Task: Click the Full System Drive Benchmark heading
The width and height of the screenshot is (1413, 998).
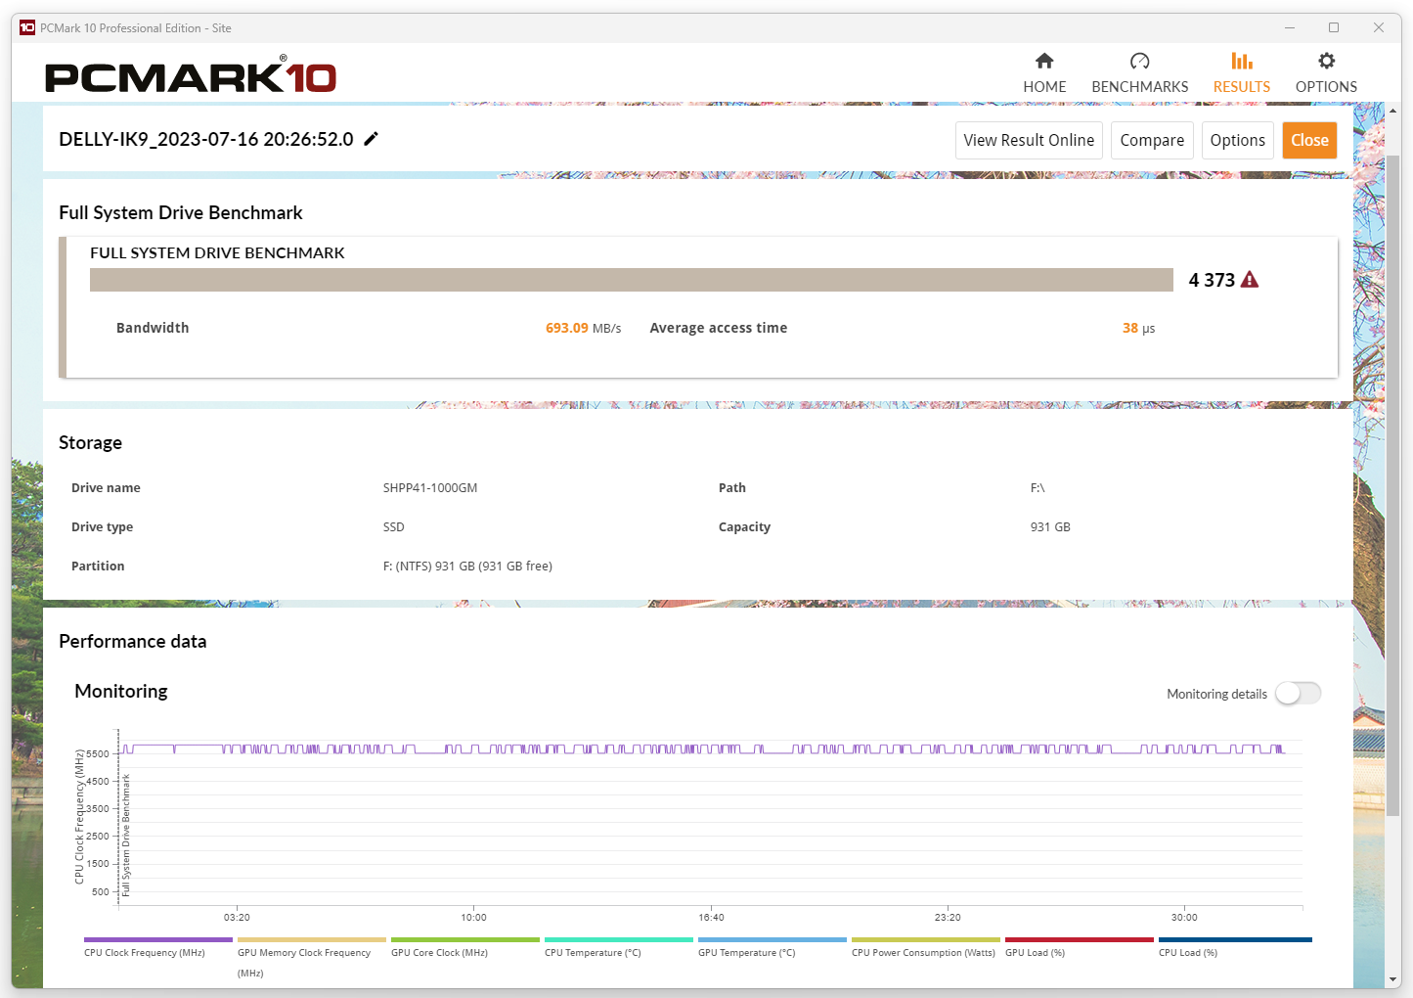Action: (181, 212)
